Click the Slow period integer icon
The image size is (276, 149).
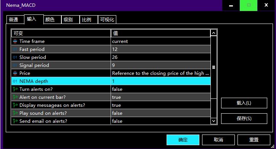click(x=15, y=57)
